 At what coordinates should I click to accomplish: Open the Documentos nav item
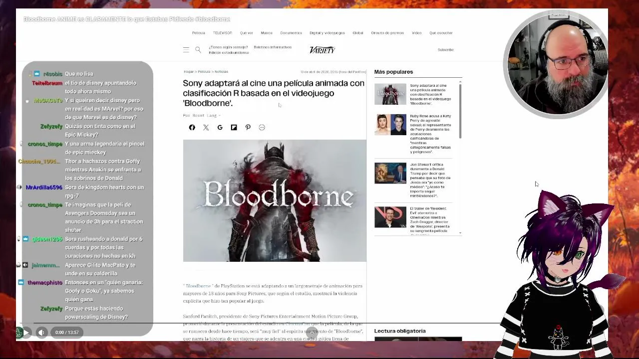pyautogui.click(x=291, y=33)
